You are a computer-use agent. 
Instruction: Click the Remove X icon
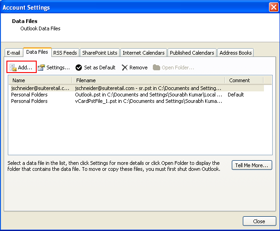pos(124,68)
